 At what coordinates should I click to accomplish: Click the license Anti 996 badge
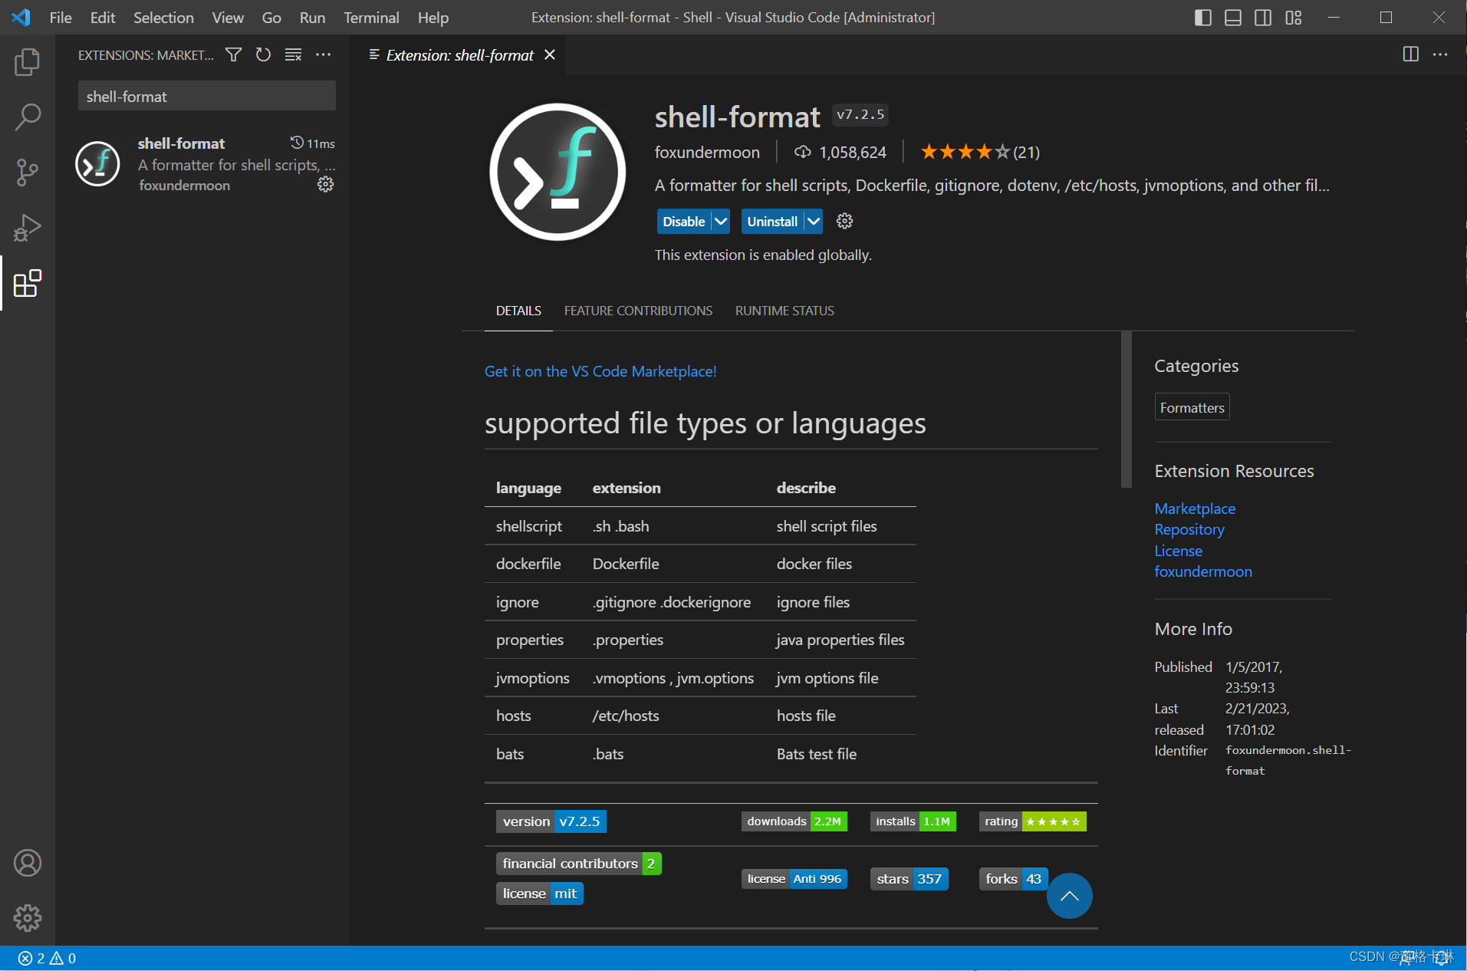(794, 879)
